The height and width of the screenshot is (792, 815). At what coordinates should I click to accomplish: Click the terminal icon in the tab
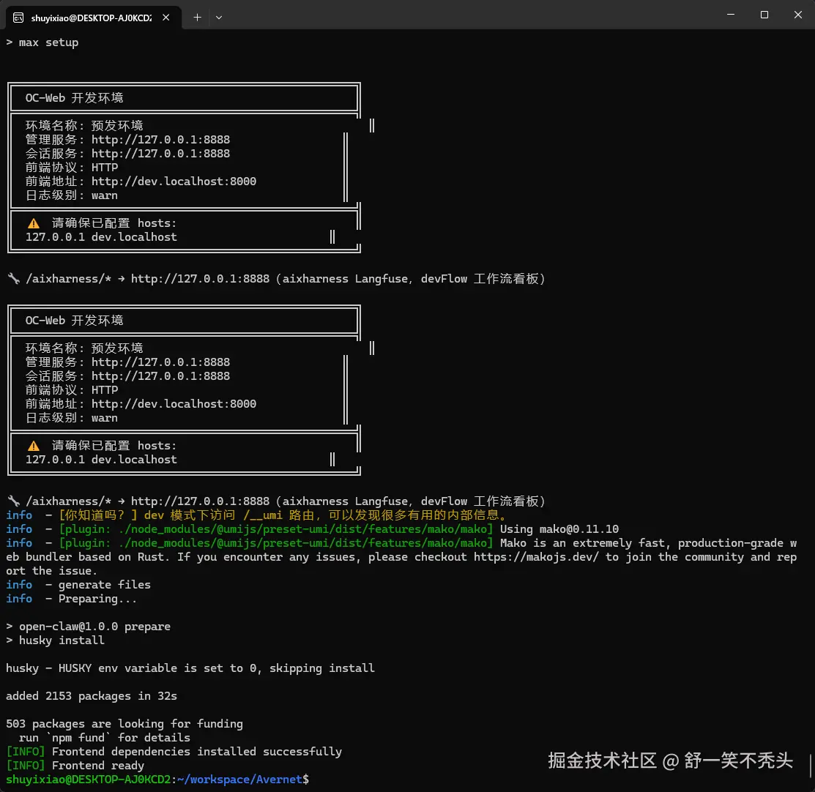[18, 18]
